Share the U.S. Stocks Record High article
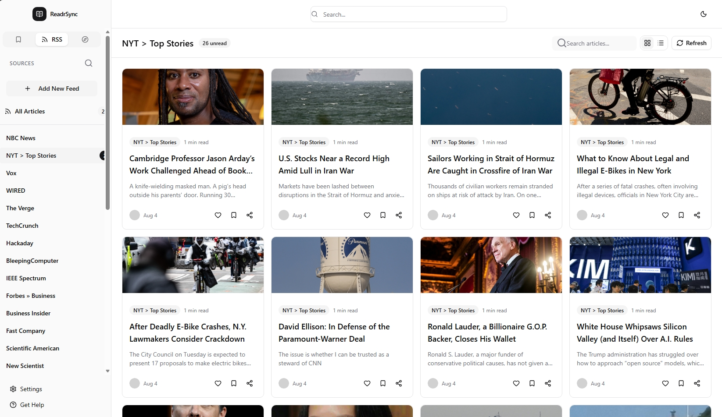Viewport: 722px width, 417px height. click(x=399, y=215)
